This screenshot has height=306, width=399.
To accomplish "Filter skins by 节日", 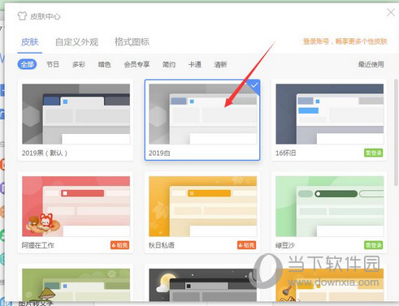I will click(x=53, y=64).
